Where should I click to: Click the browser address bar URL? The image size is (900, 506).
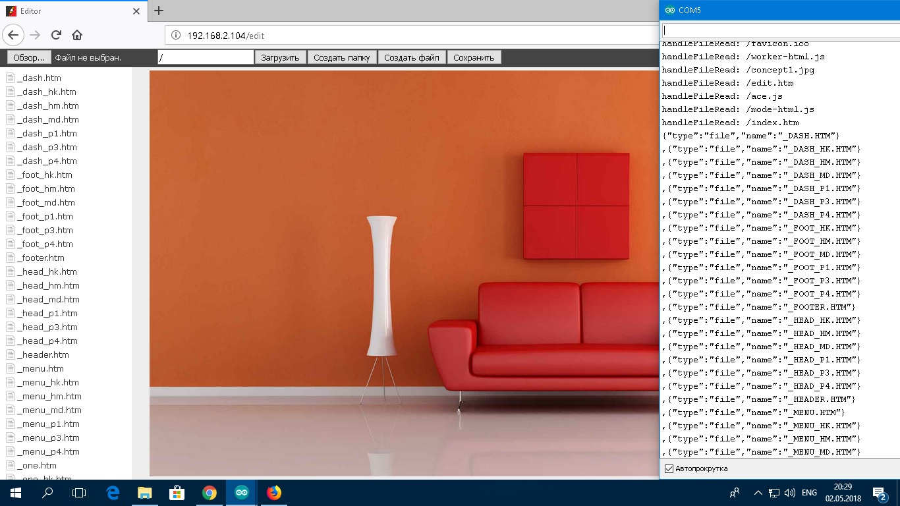click(226, 36)
